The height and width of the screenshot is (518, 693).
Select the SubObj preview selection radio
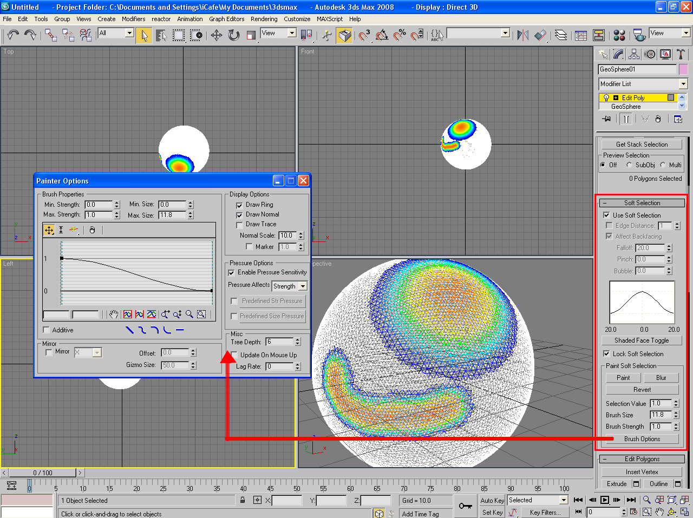(x=629, y=165)
